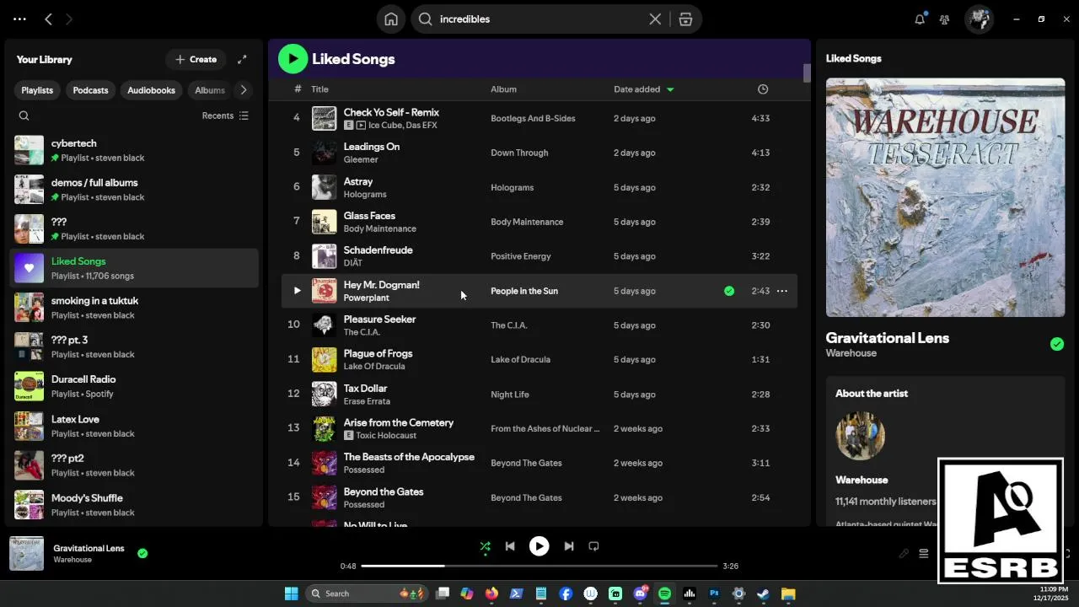Image resolution: width=1079 pixels, height=607 pixels.
Task: Sort by the duration clock icon
Action: click(763, 89)
